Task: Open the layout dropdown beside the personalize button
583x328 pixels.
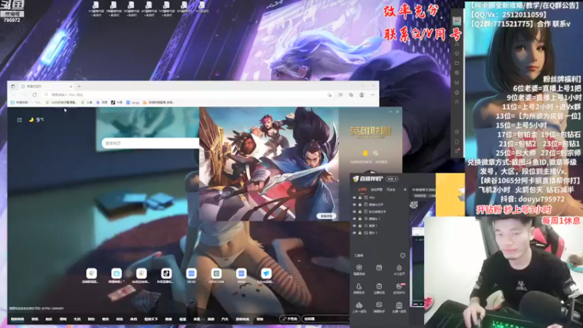Action: coord(325,319)
